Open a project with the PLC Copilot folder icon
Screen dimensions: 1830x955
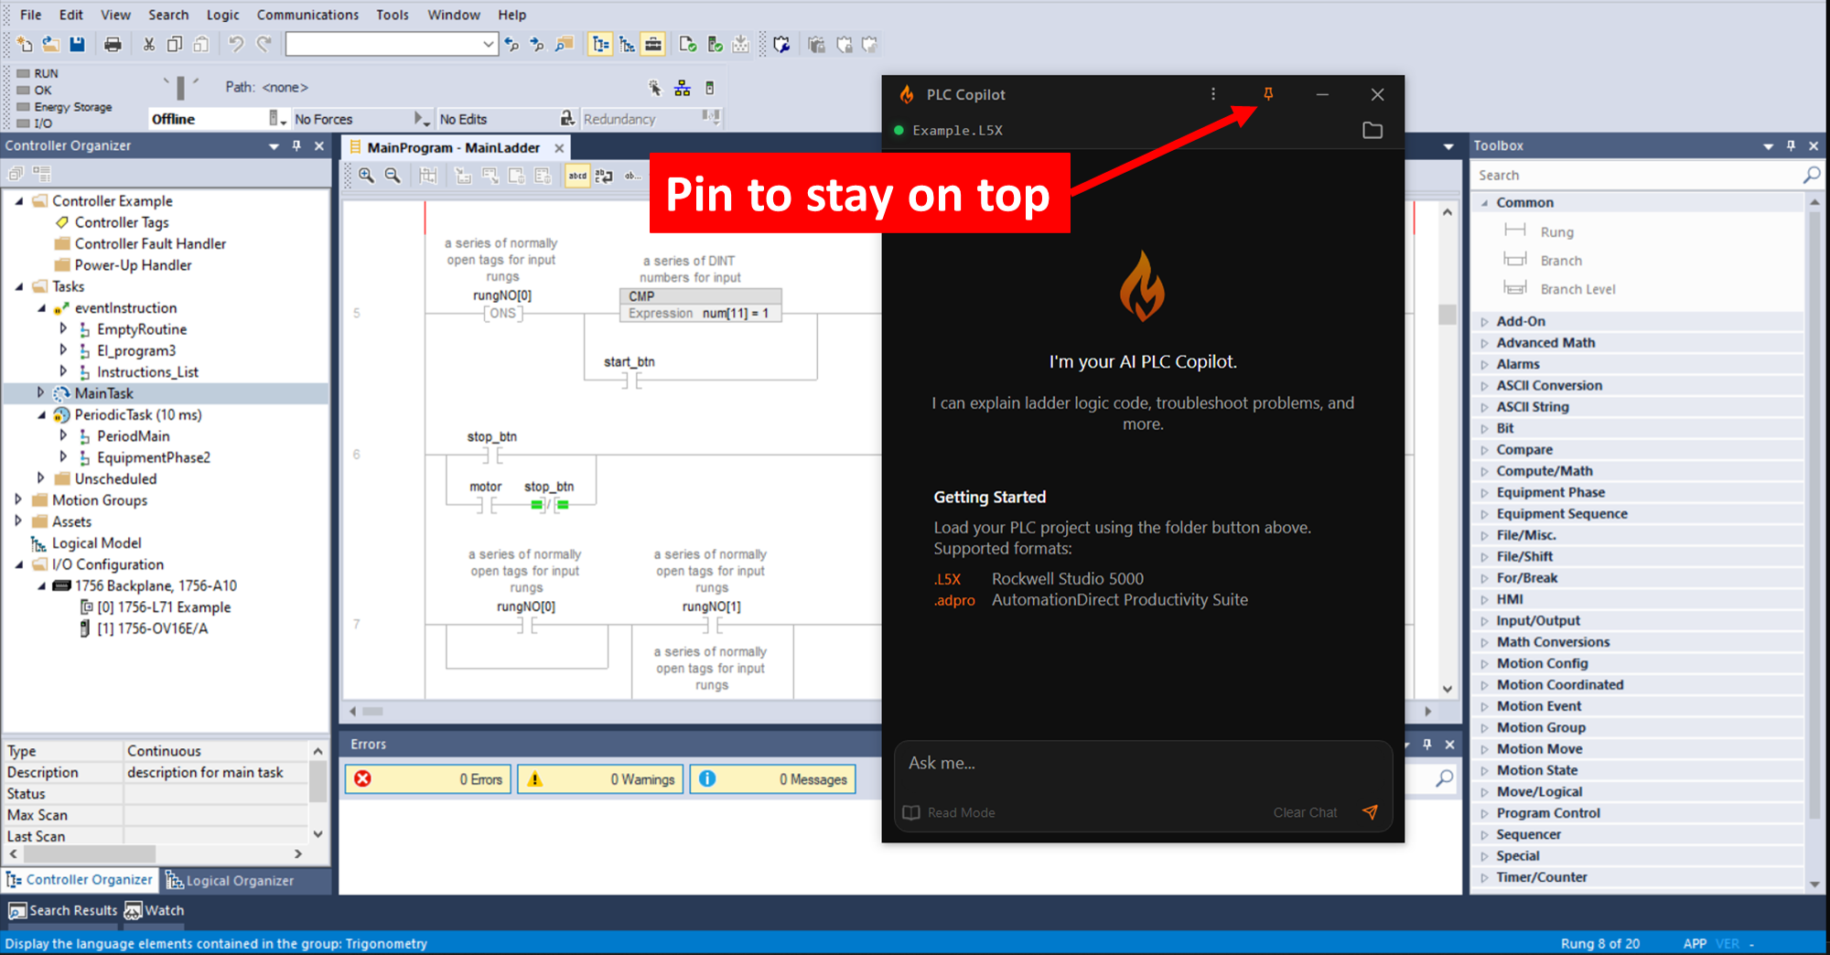(x=1372, y=130)
